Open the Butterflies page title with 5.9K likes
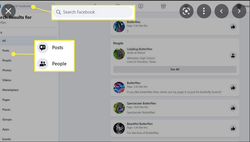The image size is (250, 142). (x=134, y=22)
